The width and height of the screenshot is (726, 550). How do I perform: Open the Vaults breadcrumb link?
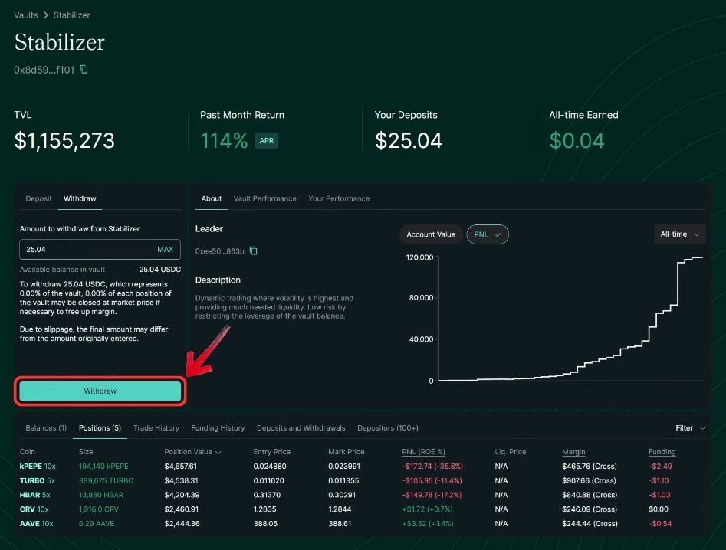coord(26,15)
